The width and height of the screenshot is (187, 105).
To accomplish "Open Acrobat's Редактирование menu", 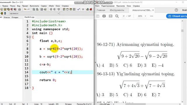I will click(x=108, y=6).
